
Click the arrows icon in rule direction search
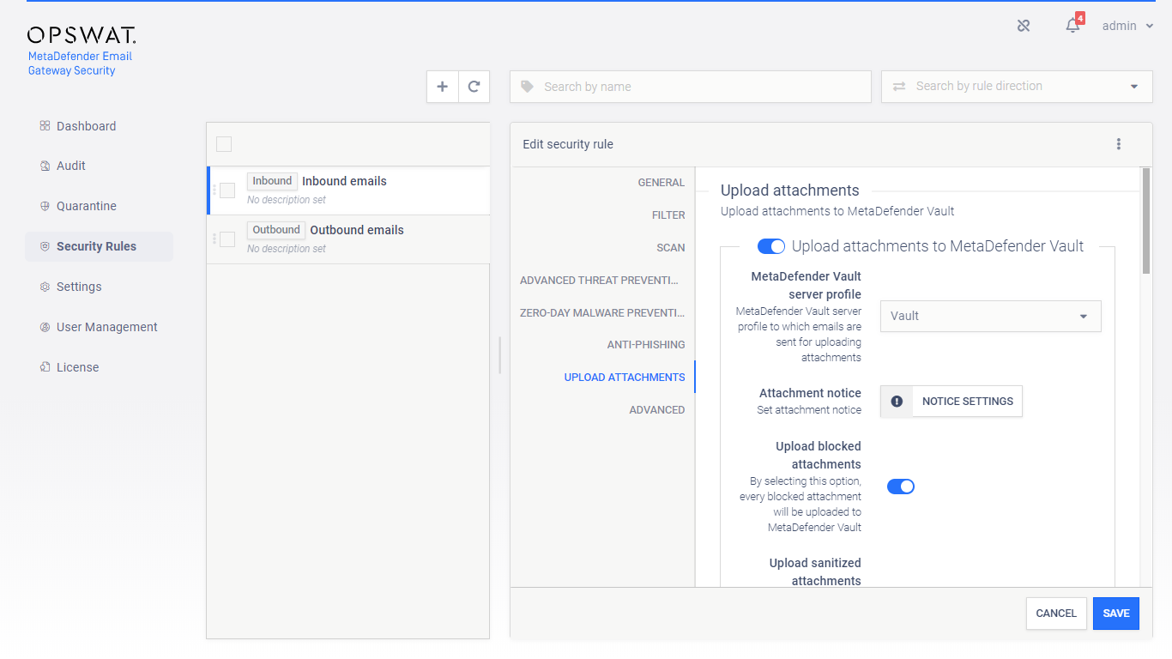pyautogui.click(x=899, y=87)
